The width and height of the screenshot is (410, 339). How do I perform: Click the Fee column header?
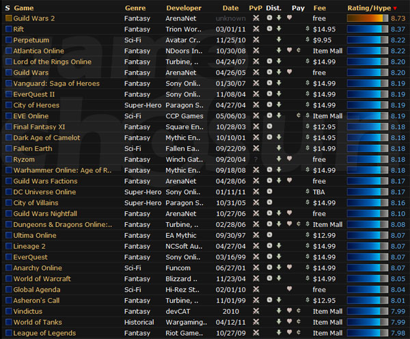pos(320,8)
